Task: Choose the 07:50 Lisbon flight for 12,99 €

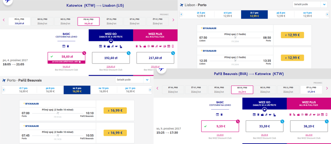Action: click(292, 35)
